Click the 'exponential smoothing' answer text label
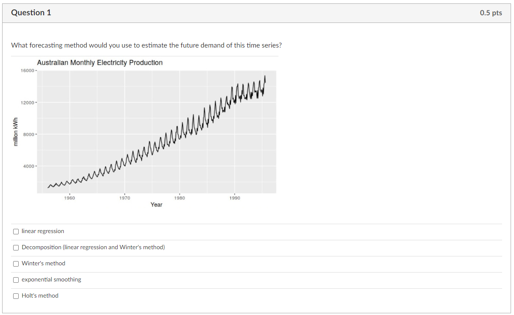Viewport: 514px width, 315px height. coord(52,279)
